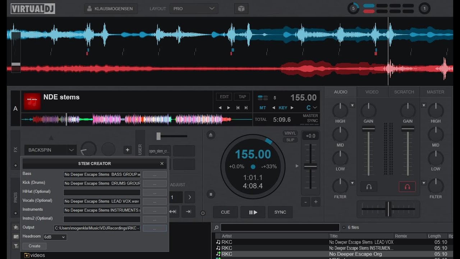The image size is (460, 259).
Task: Toggle the MT master tempo button
Action: pos(263,108)
